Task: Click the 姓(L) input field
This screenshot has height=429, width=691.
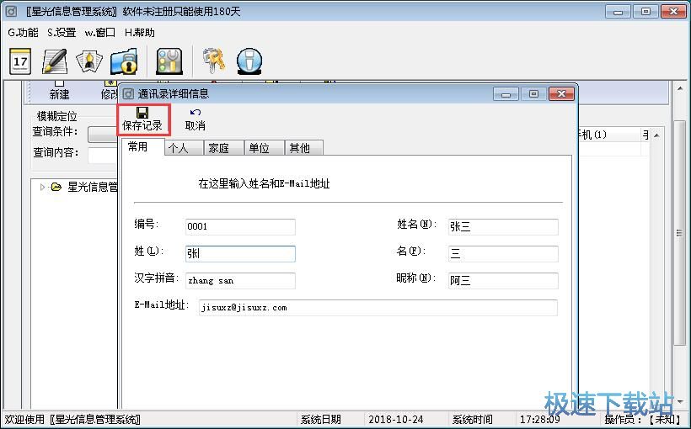Action: (x=240, y=254)
